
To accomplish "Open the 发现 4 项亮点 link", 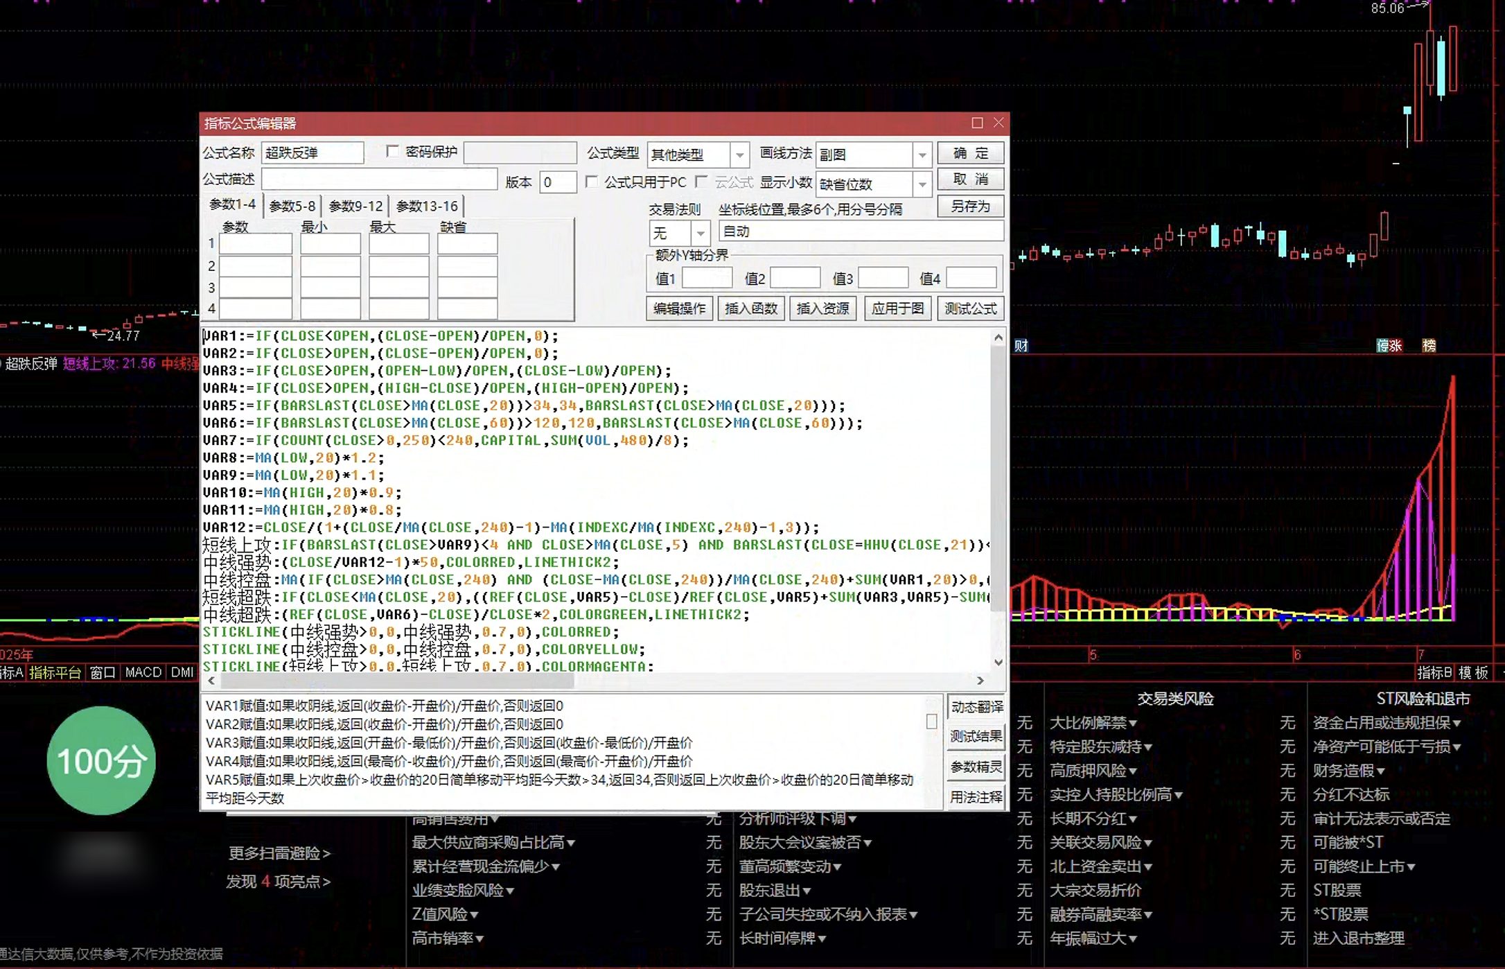I will 278,882.
